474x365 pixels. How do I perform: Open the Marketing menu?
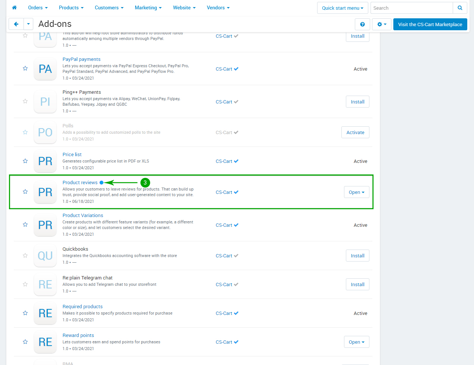148,7
